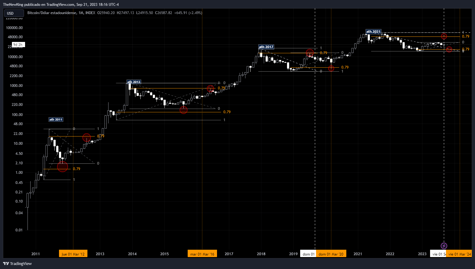Click the 2017 year label on time axis
The width and height of the screenshot is (475, 269).
click(x=229, y=254)
